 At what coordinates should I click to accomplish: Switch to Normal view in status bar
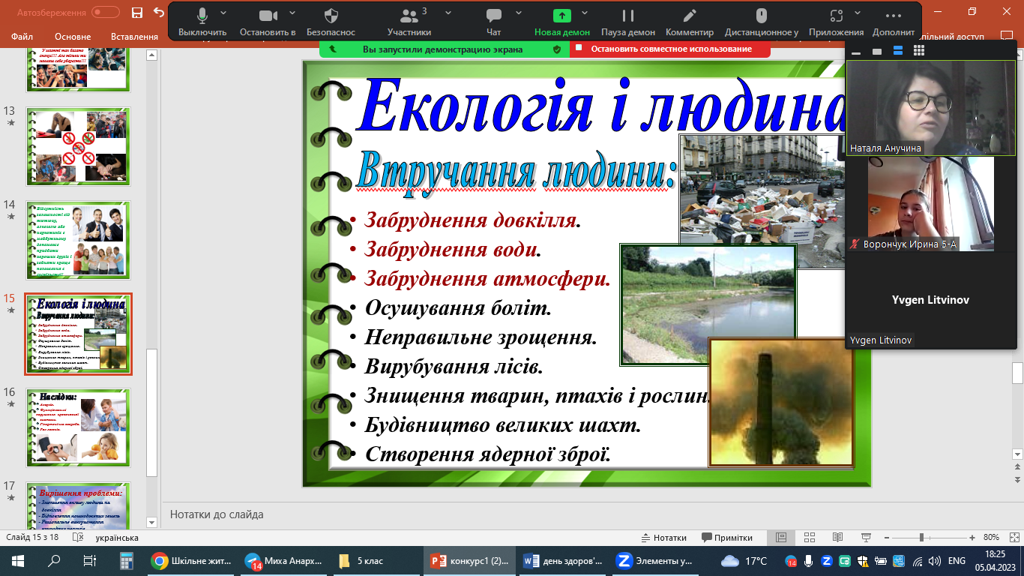tap(780, 538)
